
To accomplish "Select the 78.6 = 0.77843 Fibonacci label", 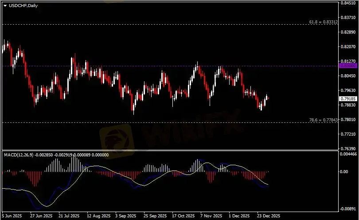I will 323,120.
